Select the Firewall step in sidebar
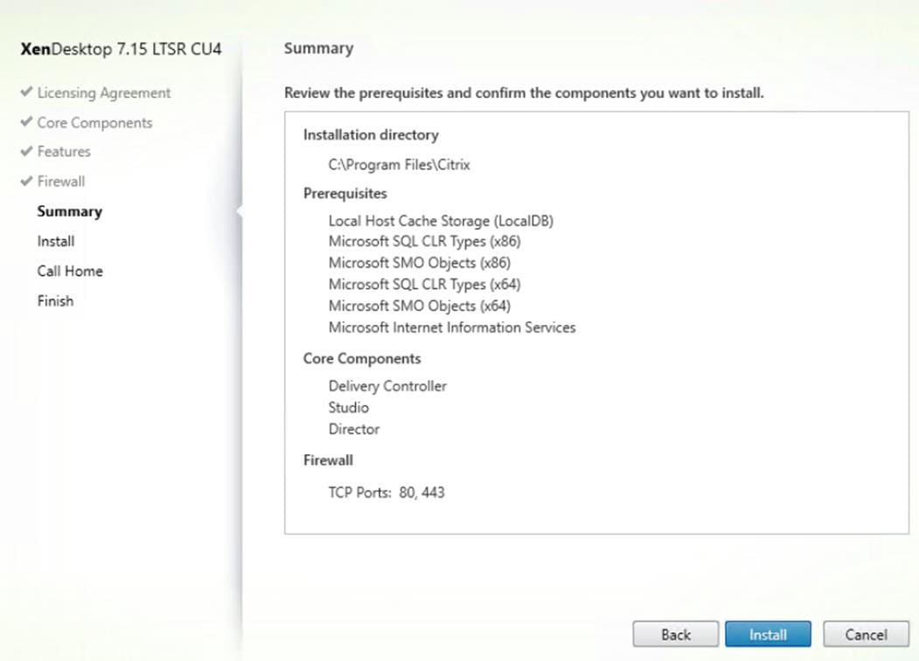The image size is (919, 661). pos(61,181)
